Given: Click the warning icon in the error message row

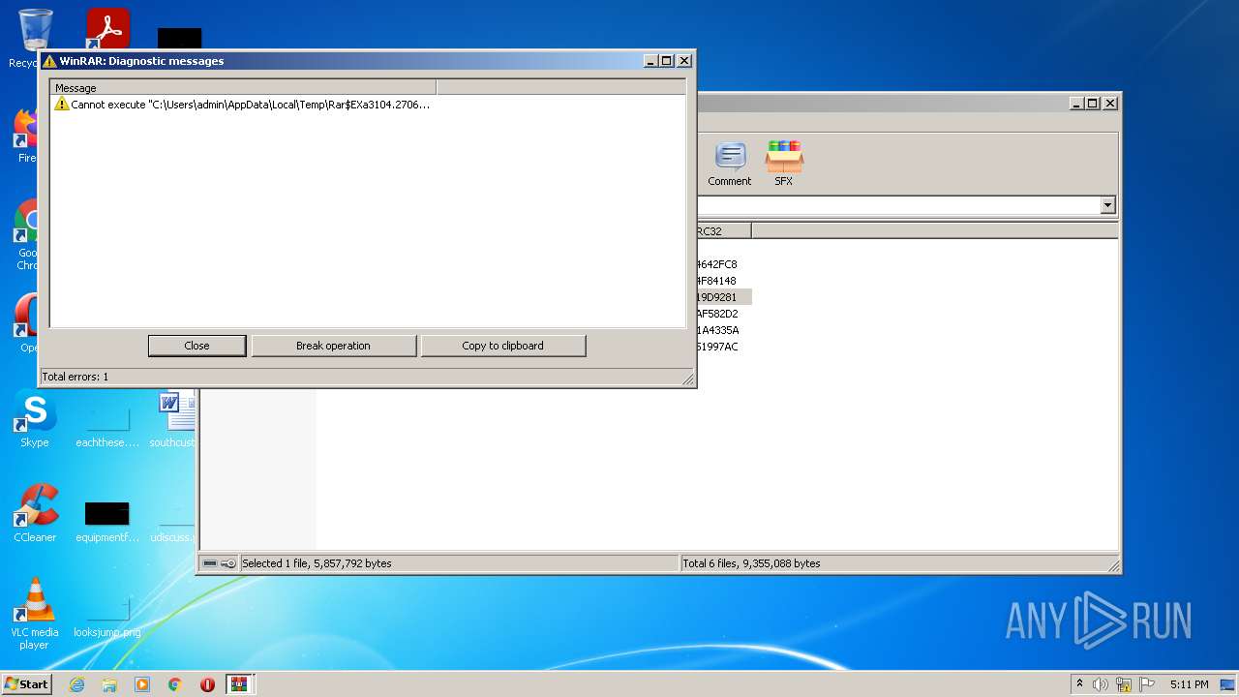Looking at the screenshot, I should [x=62, y=104].
